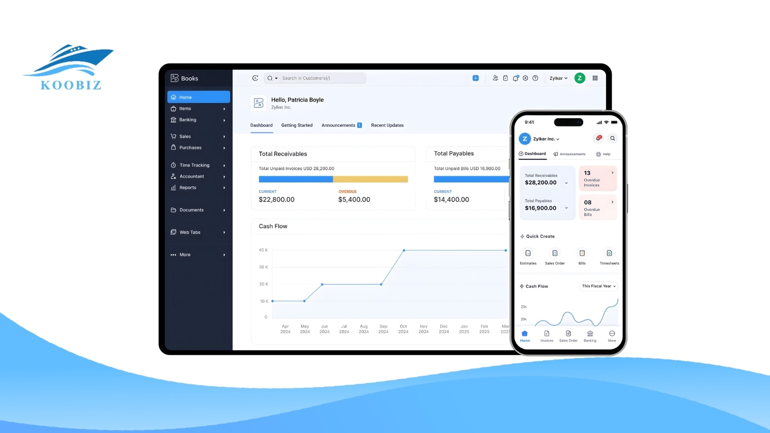This screenshot has height=433, width=770.
Task: Open the 13 Overdue Invoices card
Action: (598, 178)
